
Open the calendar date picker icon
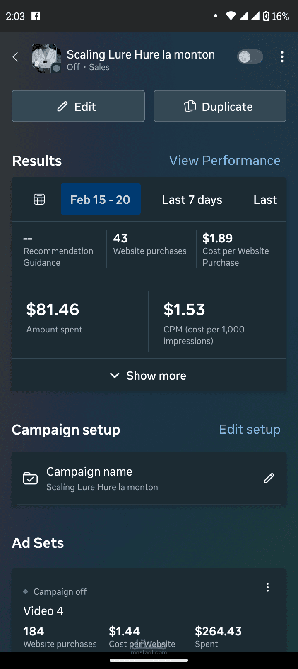(38, 199)
